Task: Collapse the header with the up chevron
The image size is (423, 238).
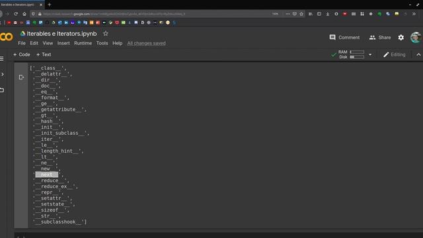Action: tap(418, 54)
